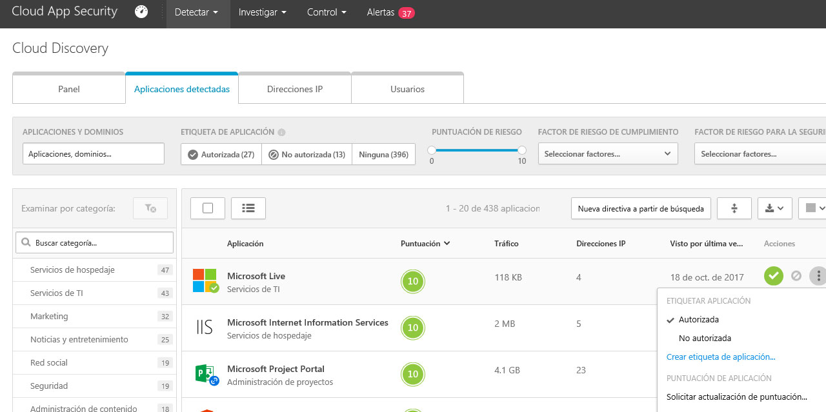The image size is (826, 412).
Task: Switch to the Direcciones IP tab
Action: pyautogui.click(x=295, y=89)
